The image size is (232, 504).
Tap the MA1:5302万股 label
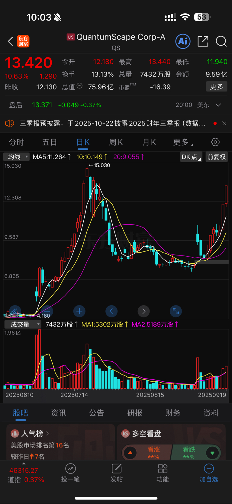(x=105, y=324)
